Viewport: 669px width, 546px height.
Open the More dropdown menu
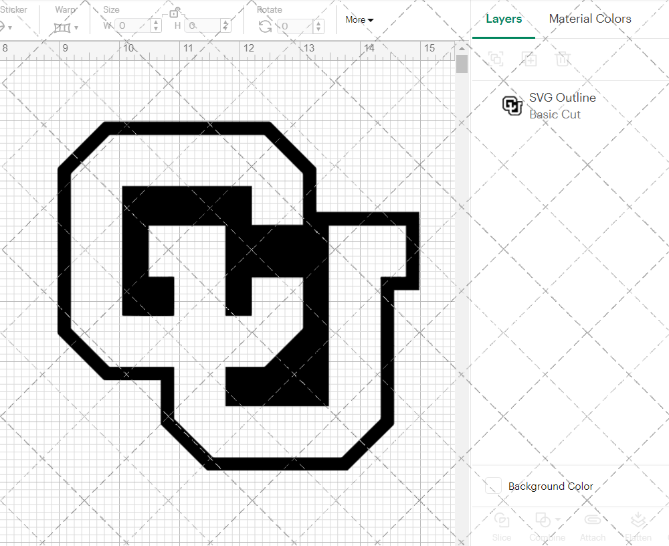(359, 19)
